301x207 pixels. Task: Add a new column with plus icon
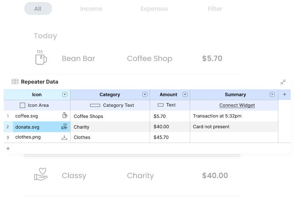(x=284, y=94)
